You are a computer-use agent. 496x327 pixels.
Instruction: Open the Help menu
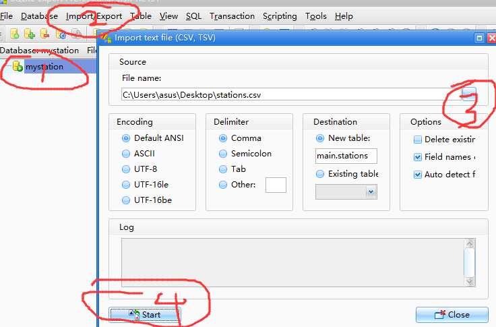[x=344, y=16]
